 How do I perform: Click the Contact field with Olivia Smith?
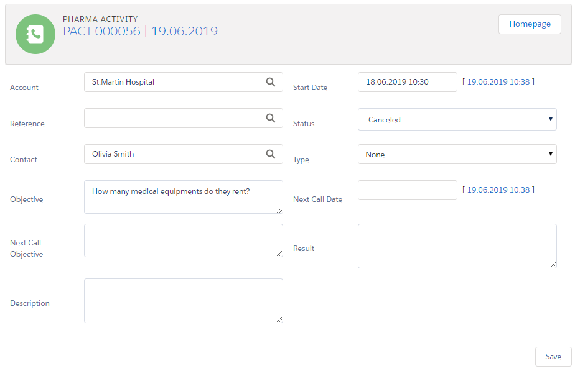[x=174, y=154]
